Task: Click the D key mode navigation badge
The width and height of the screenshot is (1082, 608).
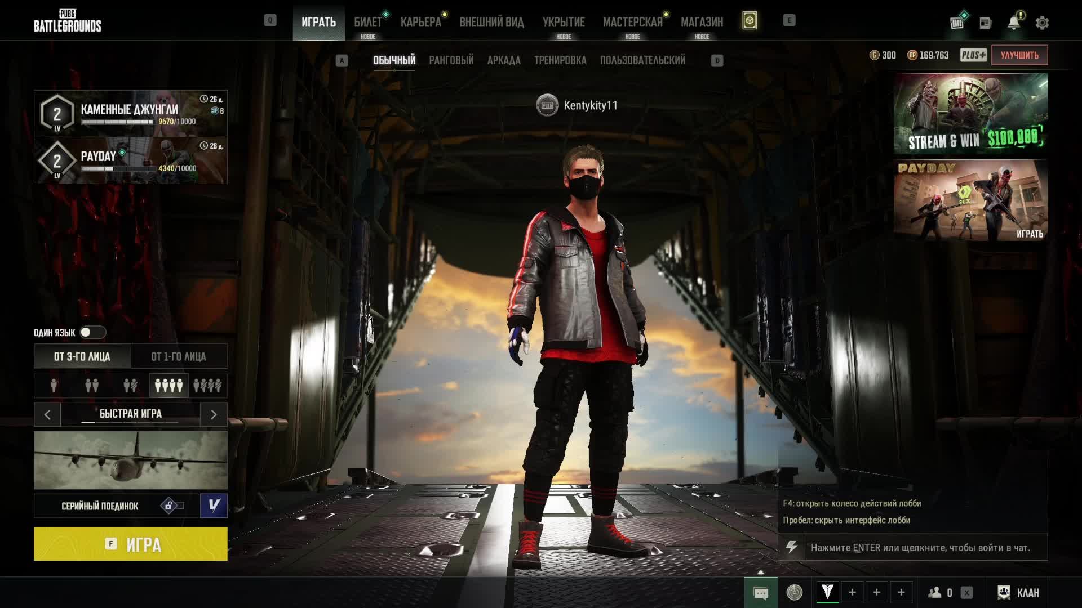Action: (x=717, y=60)
